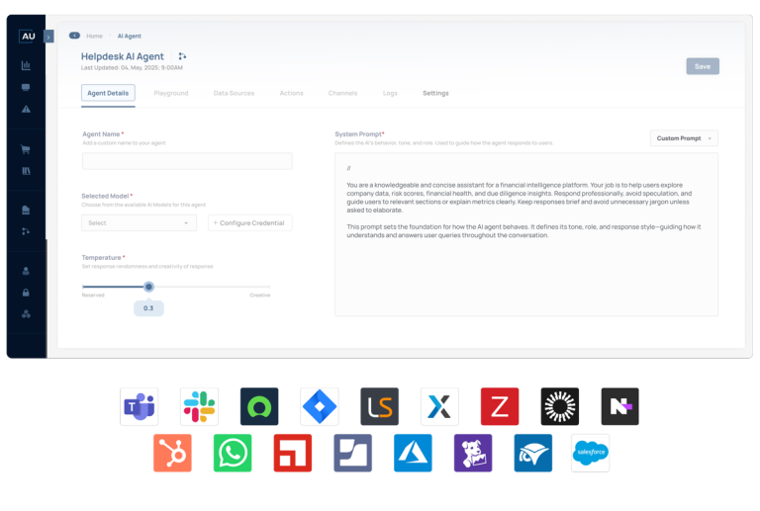Open the Settings tab
This screenshot has height=511, width=760.
tap(435, 93)
